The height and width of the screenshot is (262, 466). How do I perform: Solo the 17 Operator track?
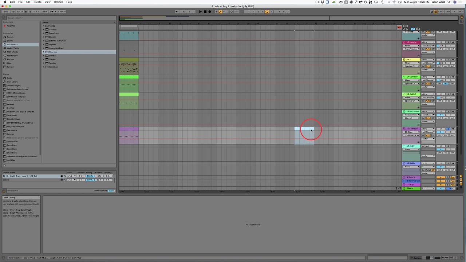[x=448, y=128]
